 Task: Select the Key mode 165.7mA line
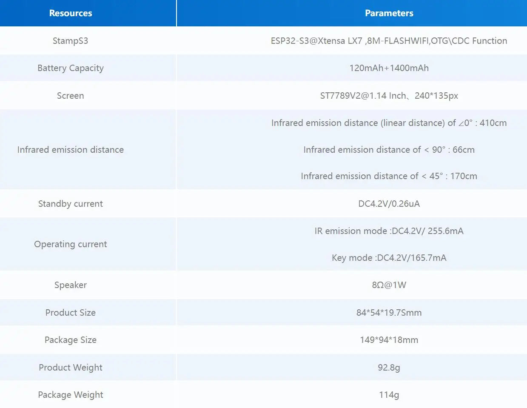(x=389, y=258)
